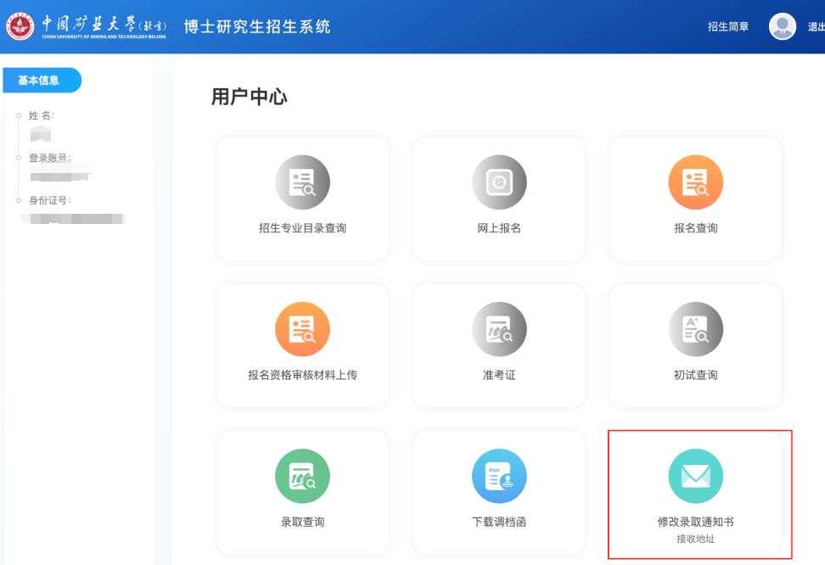Open the 准考证 icon
The height and width of the screenshot is (565, 825).
click(499, 329)
